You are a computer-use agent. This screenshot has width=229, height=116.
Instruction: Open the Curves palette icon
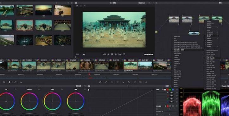100,82
